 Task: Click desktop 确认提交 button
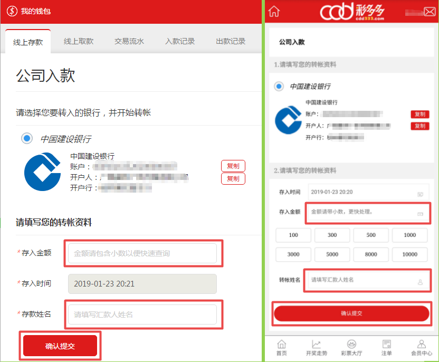60,346
